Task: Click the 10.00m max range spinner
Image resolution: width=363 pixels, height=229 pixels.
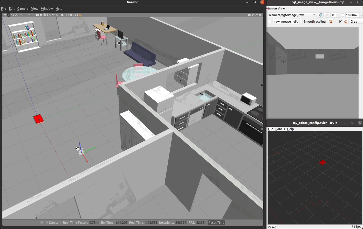Action: point(354,15)
